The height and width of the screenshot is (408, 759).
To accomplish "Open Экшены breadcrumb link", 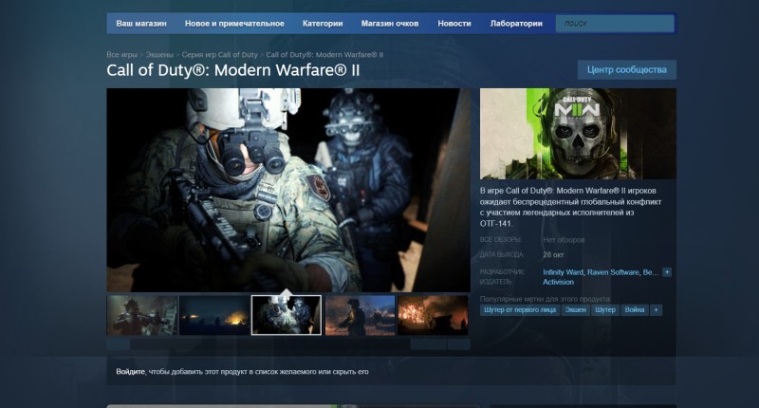I will click(x=159, y=55).
